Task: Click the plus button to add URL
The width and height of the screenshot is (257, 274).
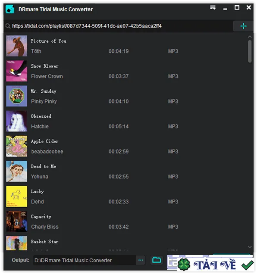Action: click(x=243, y=26)
